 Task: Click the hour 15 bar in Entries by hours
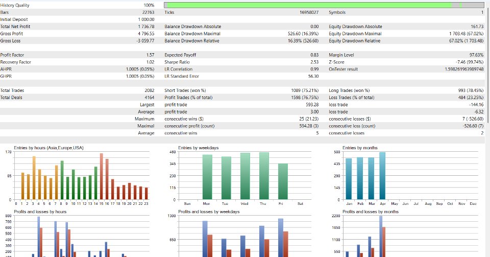point(102,176)
